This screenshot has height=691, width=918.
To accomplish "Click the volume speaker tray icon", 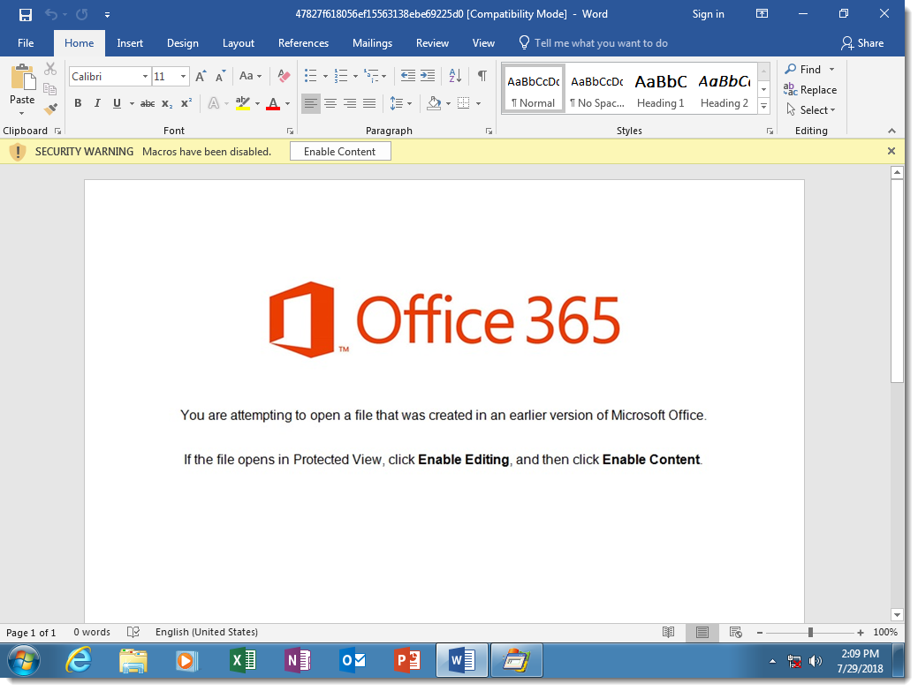I will tap(815, 661).
